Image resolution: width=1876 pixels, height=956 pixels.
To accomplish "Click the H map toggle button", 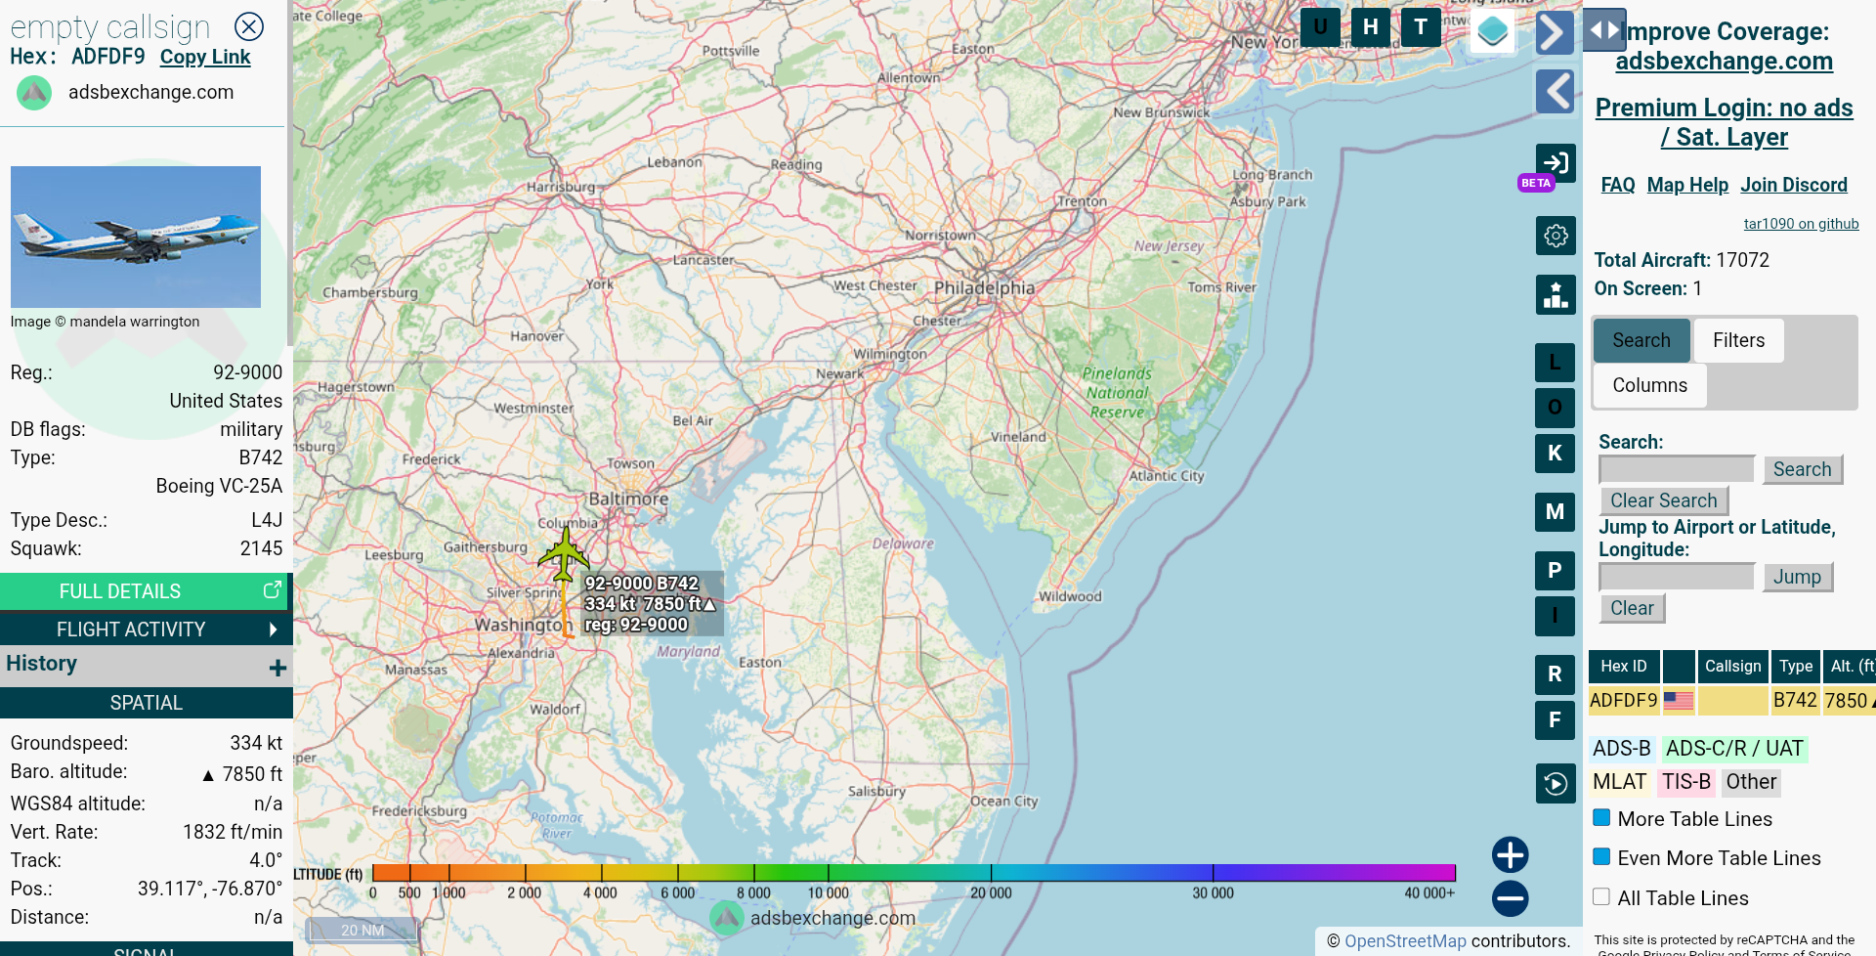I will point(1371,27).
